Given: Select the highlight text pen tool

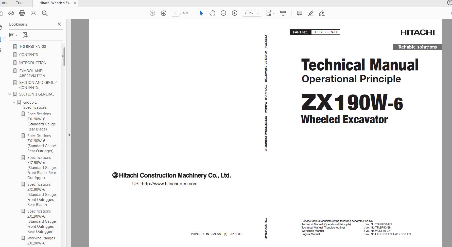Looking at the screenshot, I should tap(311, 13).
